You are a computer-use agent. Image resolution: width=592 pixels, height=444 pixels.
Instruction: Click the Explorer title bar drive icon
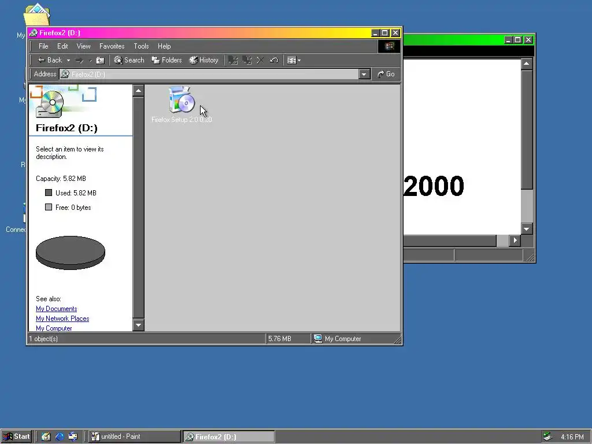(34, 33)
